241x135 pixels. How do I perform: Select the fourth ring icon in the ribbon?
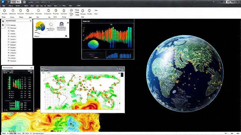(x=28, y=10)
